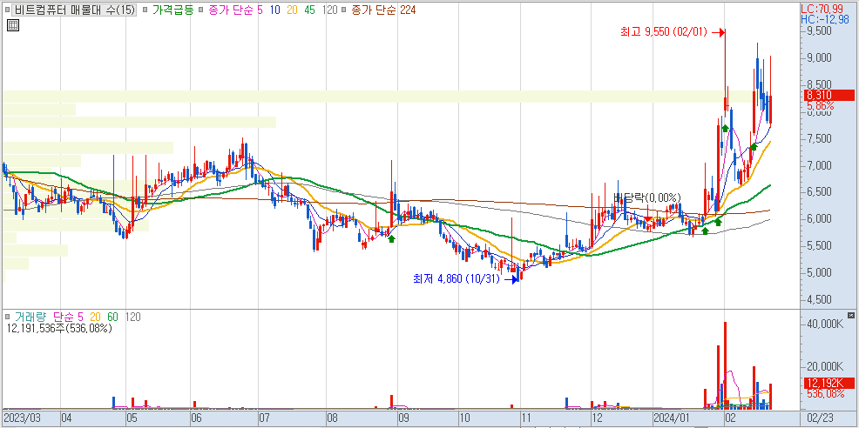Click the 5.86% change rate label
The image size is (859, 428).
(x=820, y=105)
